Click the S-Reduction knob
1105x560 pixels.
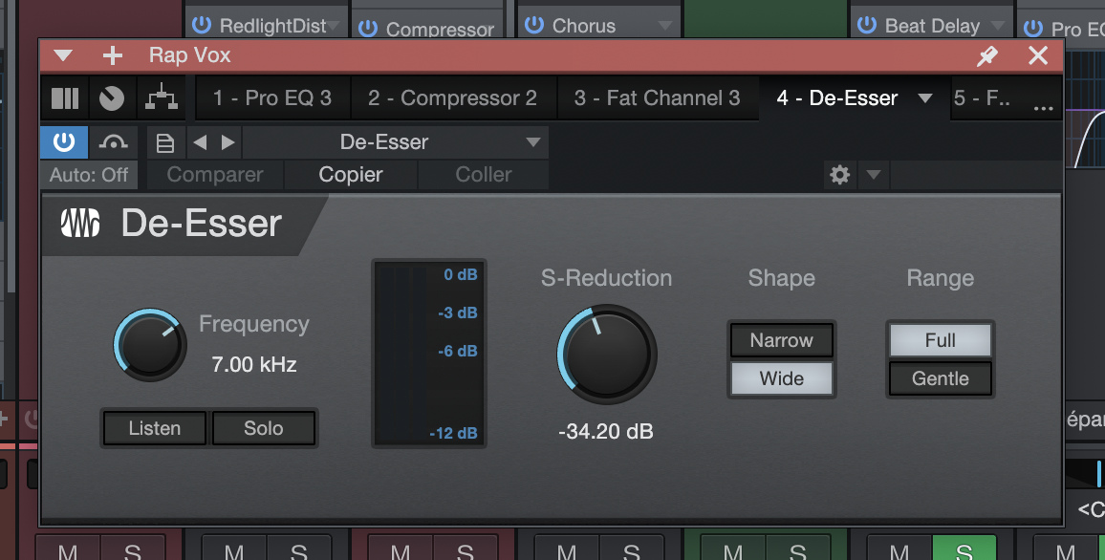click(607, 355)
